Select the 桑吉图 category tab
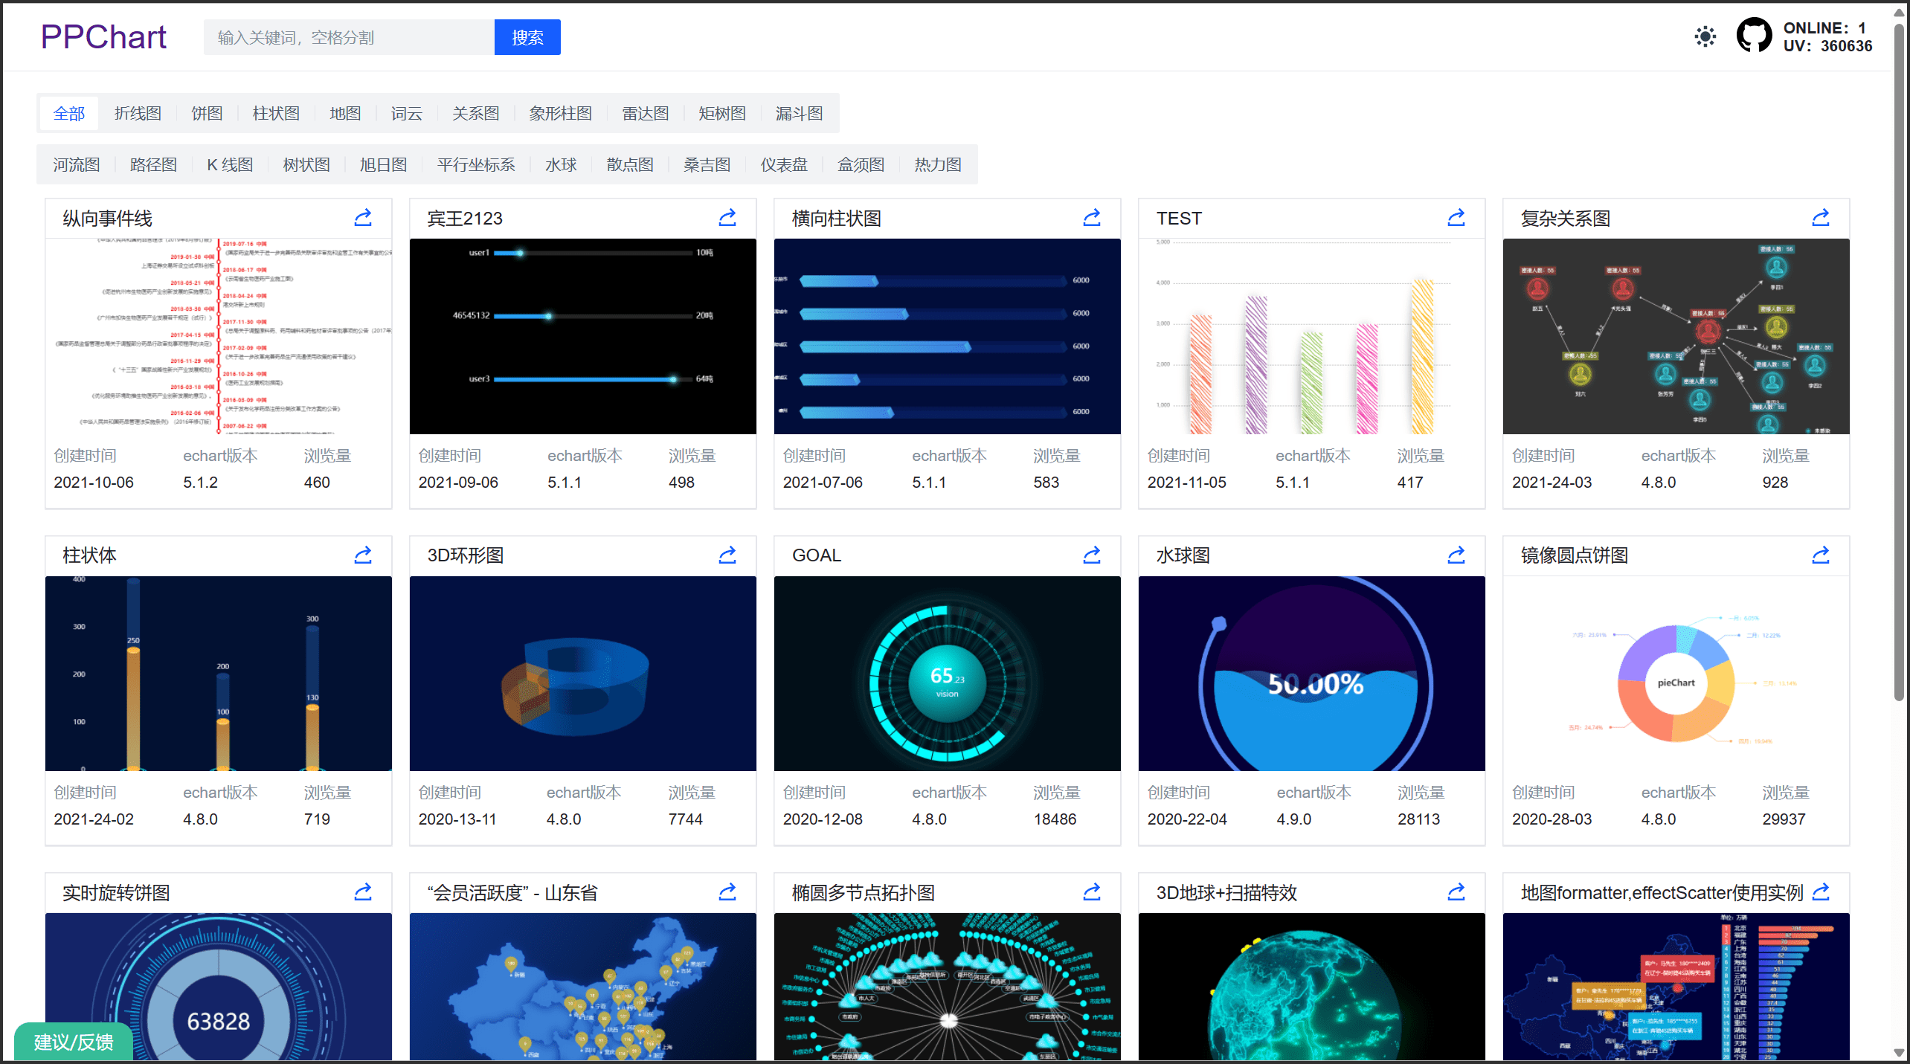1910x1064 pixels. (x=707, y=165)
